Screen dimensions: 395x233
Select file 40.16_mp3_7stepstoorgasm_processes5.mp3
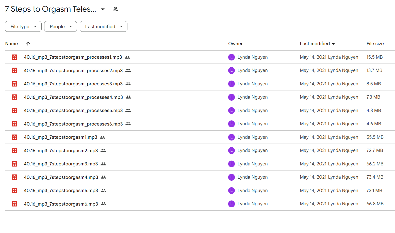pos(73,111)
